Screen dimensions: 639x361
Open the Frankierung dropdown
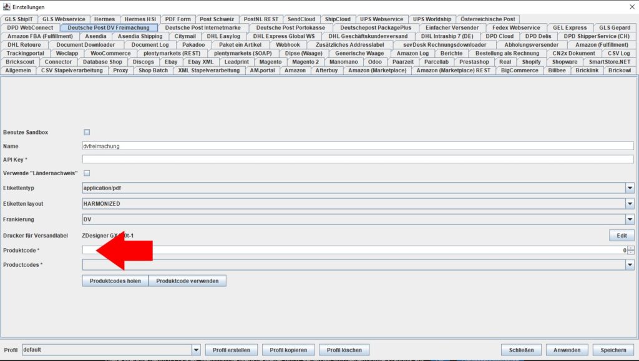click(630, 219)
